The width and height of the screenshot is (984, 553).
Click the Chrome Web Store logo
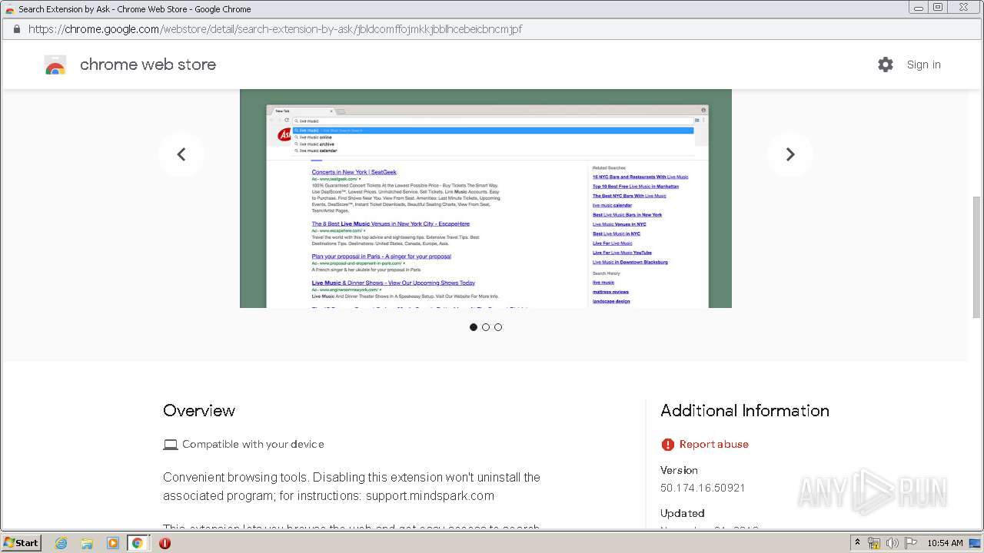(55, 65)
